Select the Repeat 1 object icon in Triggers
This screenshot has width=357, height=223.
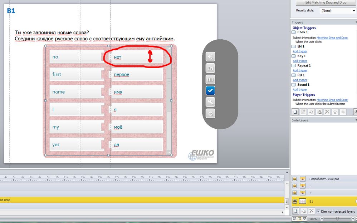[294, 65]
